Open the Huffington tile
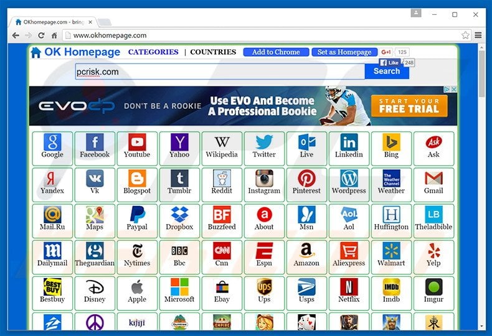Screen dimensions: 492x336 (x=391, y=221)
